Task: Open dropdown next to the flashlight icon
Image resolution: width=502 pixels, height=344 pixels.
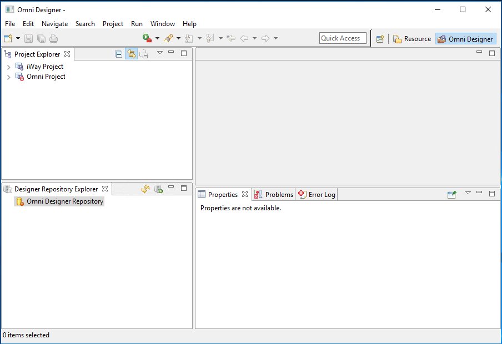Action: point(178,38)
